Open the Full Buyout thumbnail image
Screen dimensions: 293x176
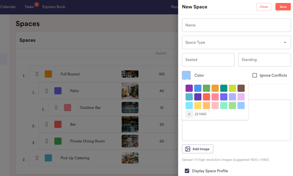pos(130,74)
